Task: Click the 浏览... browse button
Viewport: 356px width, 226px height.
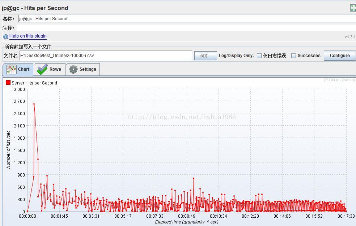Action: pyautogui.click(x=205, y=56)
